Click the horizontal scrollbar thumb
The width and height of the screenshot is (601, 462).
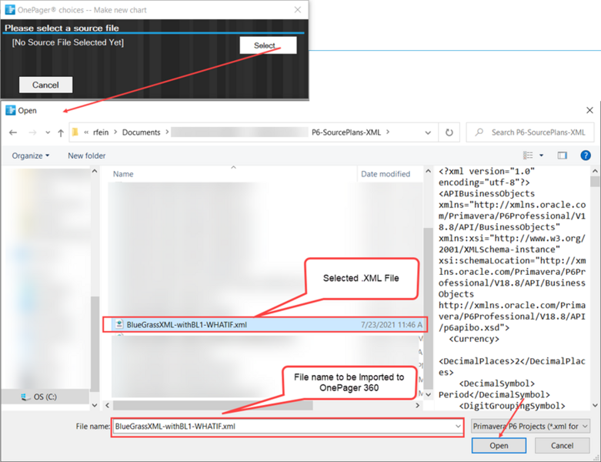[213, 405]
